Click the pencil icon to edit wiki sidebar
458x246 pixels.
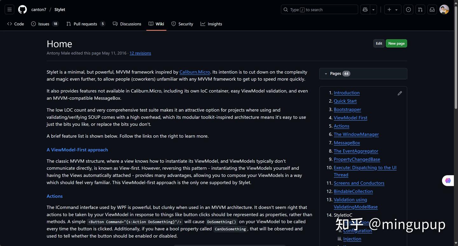tap(400, 93)
